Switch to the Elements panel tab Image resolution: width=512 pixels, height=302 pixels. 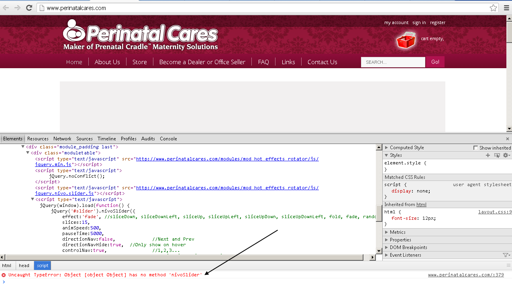point(13,139)
